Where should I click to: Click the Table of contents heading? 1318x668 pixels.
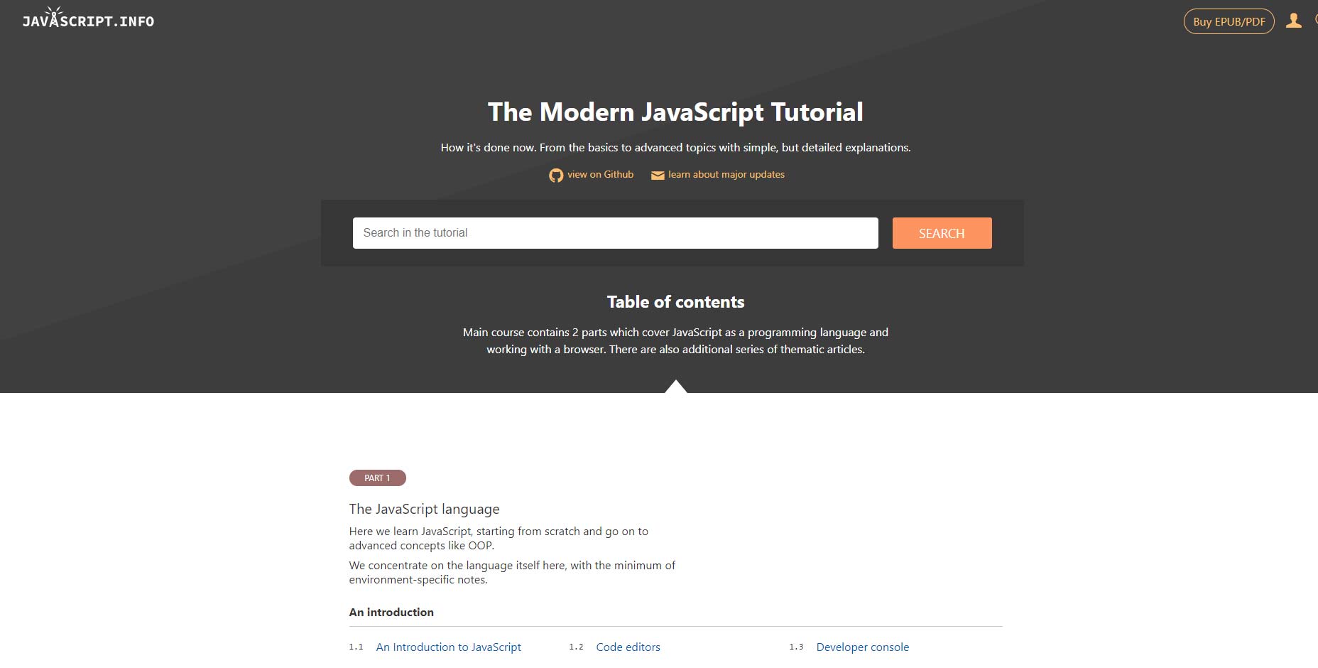pyautogui.click(x=675, y=302)
